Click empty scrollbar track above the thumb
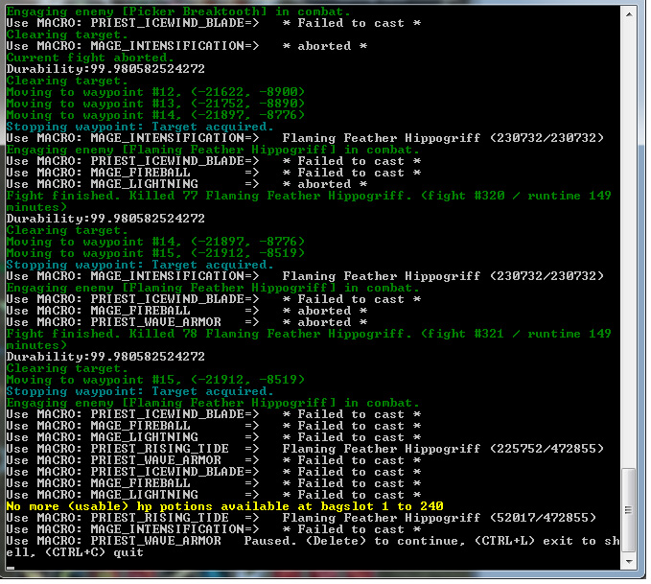651x584 pixels. point(629,240)
